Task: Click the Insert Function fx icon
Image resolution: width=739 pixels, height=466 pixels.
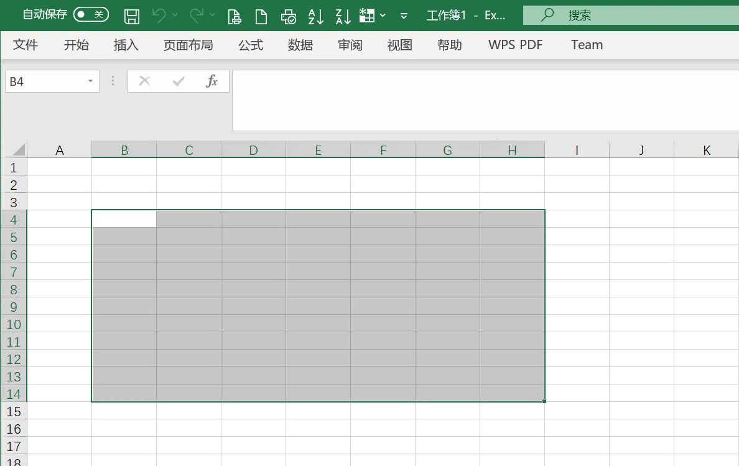Action: coord(211,81)
